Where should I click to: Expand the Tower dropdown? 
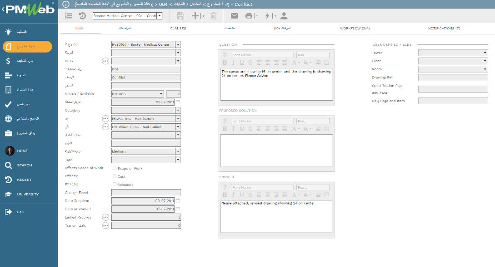tap(485, 53)
